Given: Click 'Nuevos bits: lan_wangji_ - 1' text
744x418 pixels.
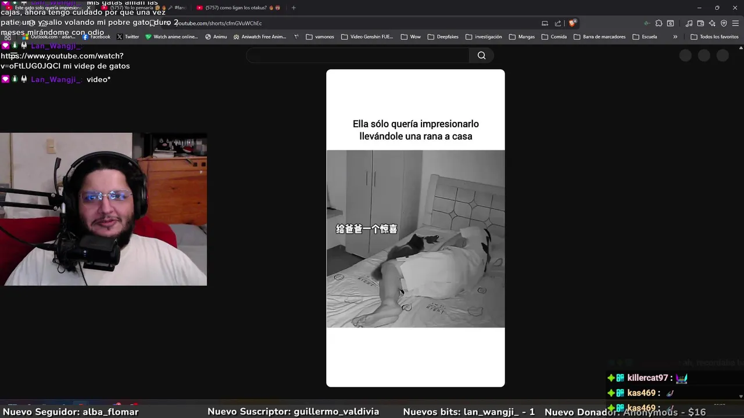Looking at the screenshot, I should click(x=468, y=412).
